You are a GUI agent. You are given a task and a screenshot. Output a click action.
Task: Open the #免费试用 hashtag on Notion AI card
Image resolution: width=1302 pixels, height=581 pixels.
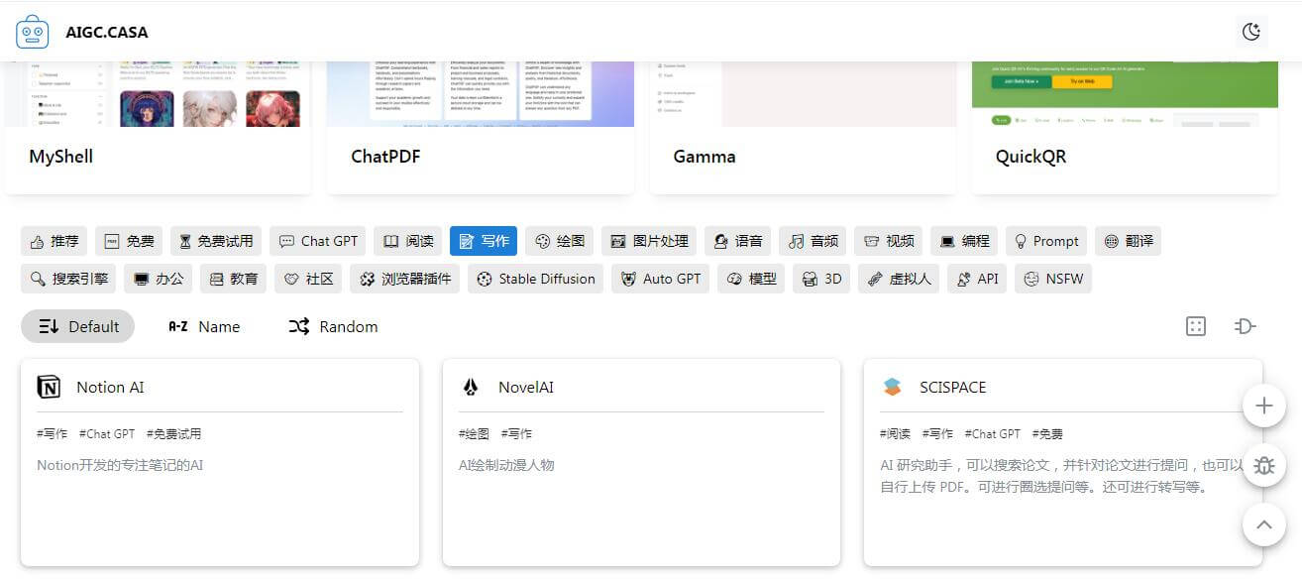tap(173, 434)
